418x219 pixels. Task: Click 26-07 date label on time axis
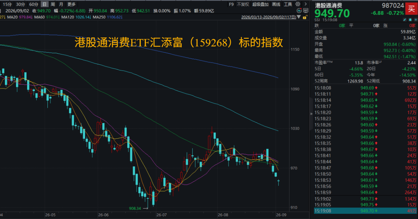pos(161,215)
